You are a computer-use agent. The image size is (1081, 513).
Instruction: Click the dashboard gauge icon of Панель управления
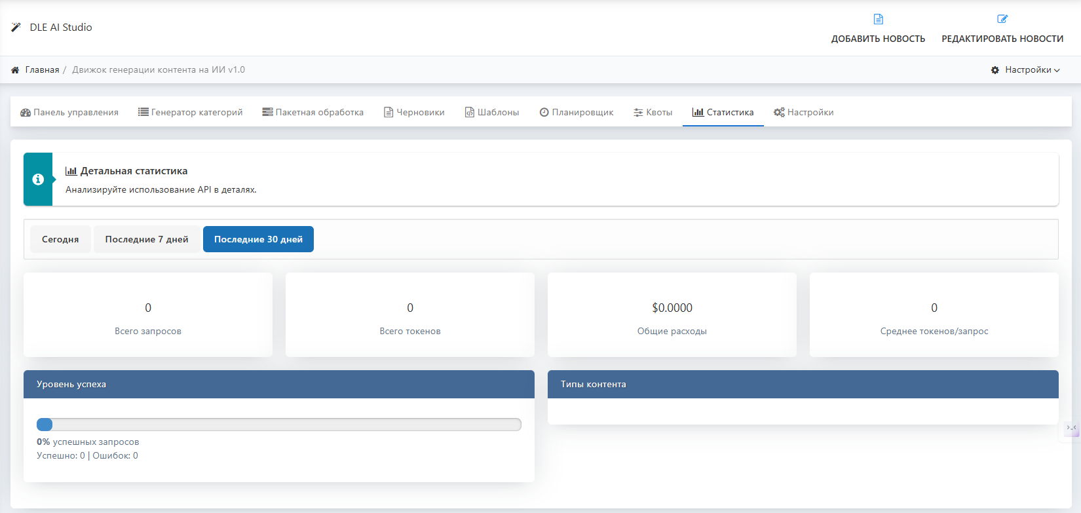click(x=26, y=113)
